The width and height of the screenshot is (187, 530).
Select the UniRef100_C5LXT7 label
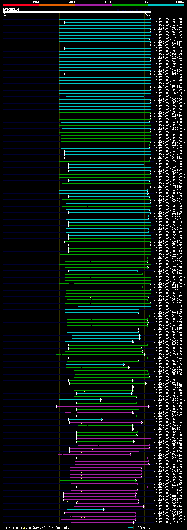click(x=168, y=419)
